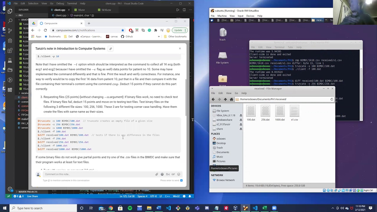This screenshot has height=212, width=377.
Task: Open a new Chrome tab
Action: 89,23
